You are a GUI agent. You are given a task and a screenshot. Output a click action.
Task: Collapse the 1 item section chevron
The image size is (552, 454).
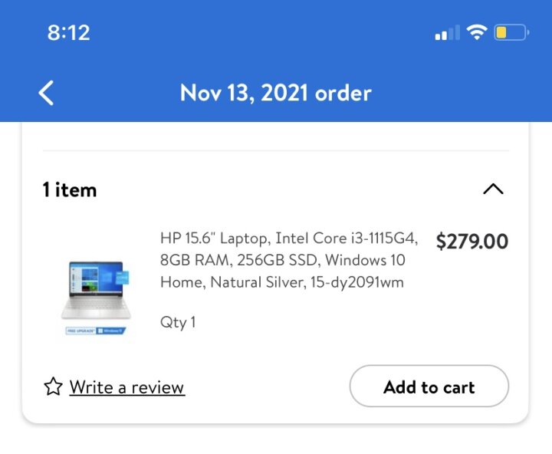point(493,189)
